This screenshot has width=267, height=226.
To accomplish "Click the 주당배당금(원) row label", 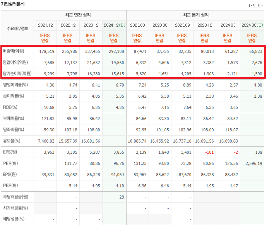I will [15, 197].
